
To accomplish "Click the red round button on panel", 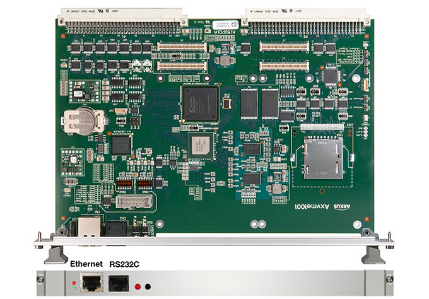I will [138, 286].
